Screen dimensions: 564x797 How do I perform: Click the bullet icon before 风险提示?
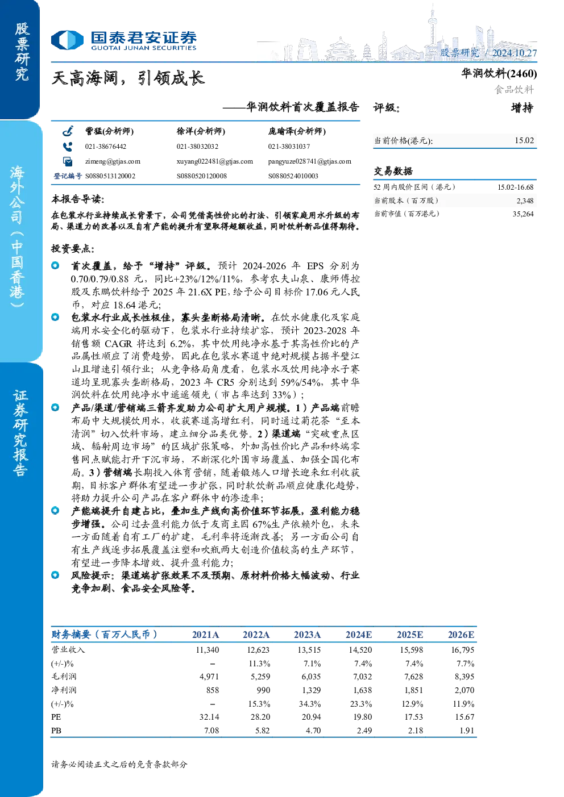click(55, 575)
